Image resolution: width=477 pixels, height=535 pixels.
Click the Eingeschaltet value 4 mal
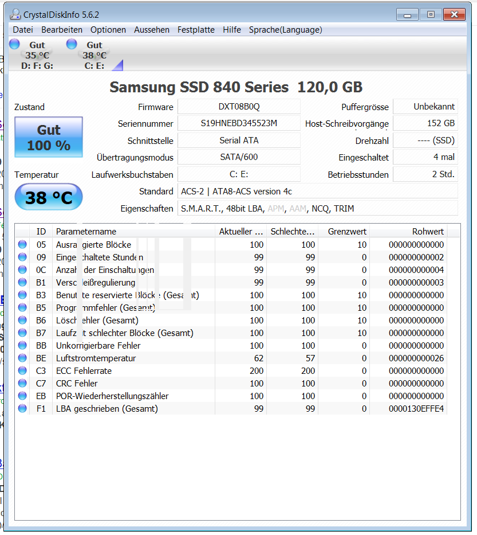point(425,157)
